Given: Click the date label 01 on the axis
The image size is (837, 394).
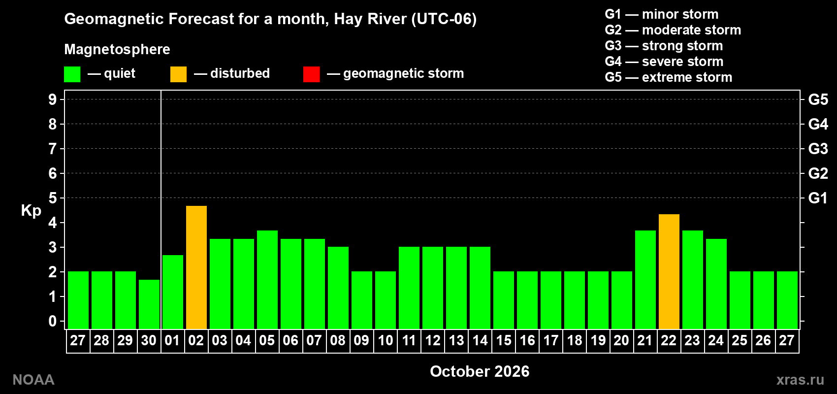Looking at the screenshot, I should [172, 340].
